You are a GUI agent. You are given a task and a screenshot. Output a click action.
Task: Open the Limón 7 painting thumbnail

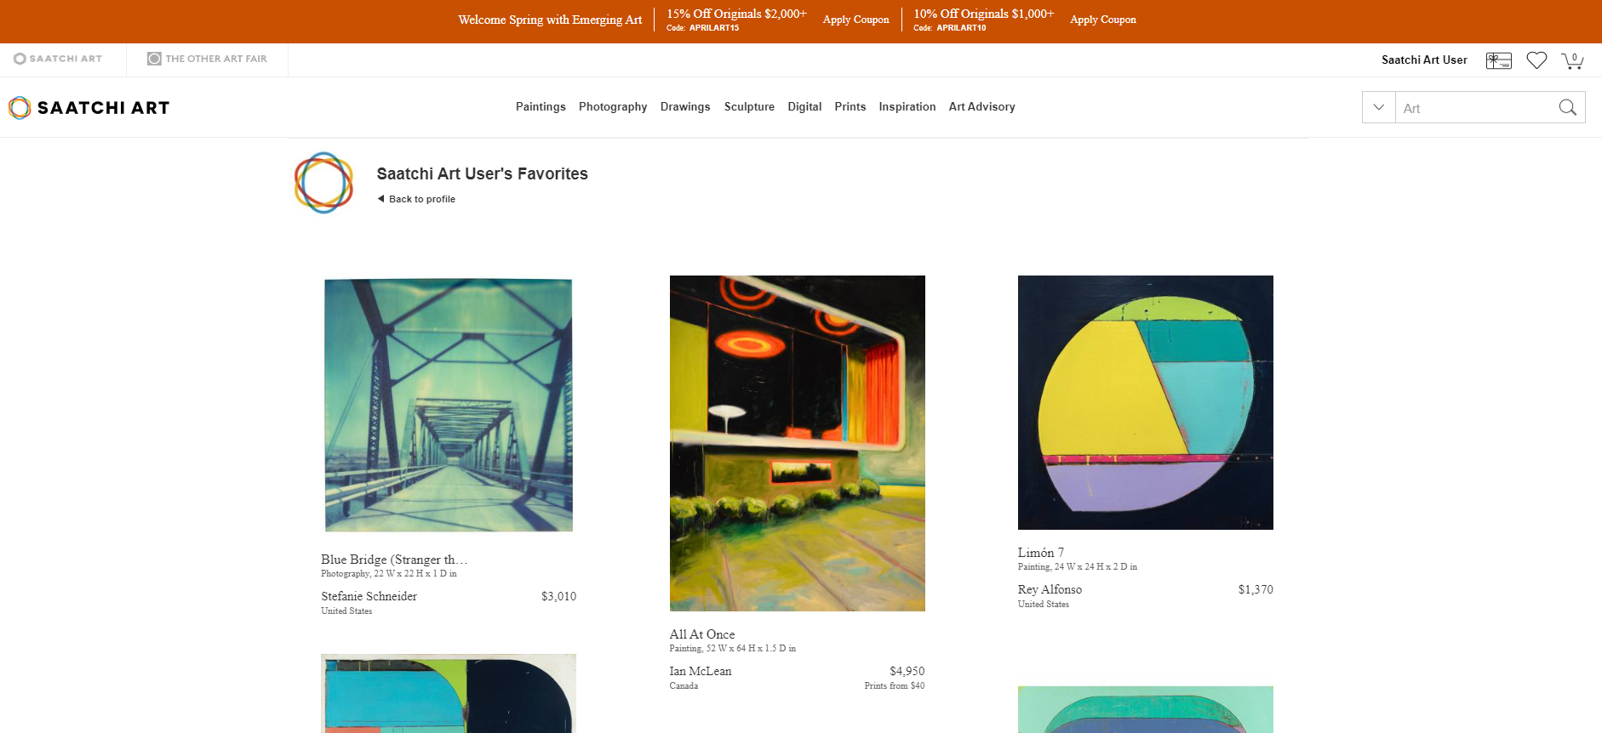click(x=1145, y=402)
